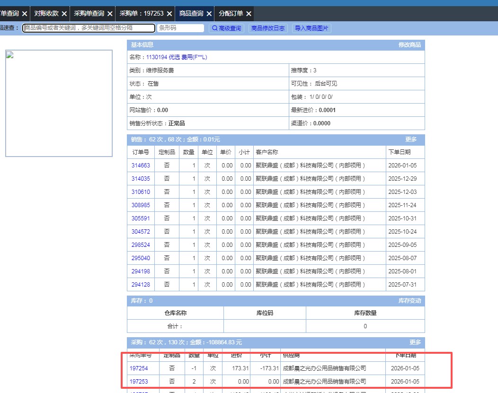Close the 采购单查询 tab
The image size is (498, 393).
point(110,14)
